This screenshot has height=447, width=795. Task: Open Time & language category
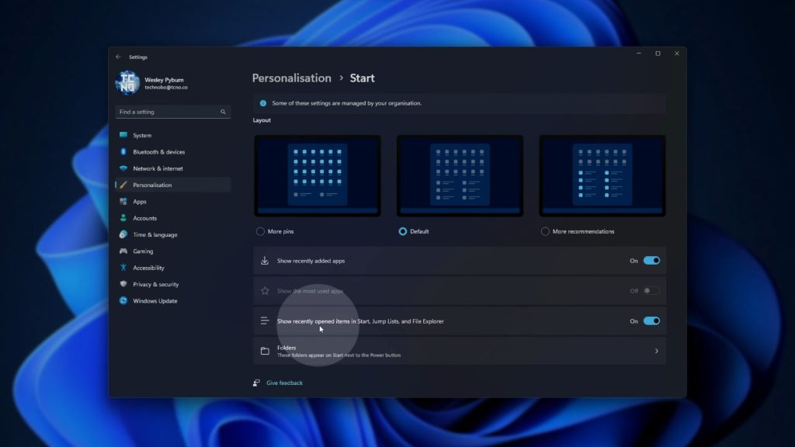(173, 234)
